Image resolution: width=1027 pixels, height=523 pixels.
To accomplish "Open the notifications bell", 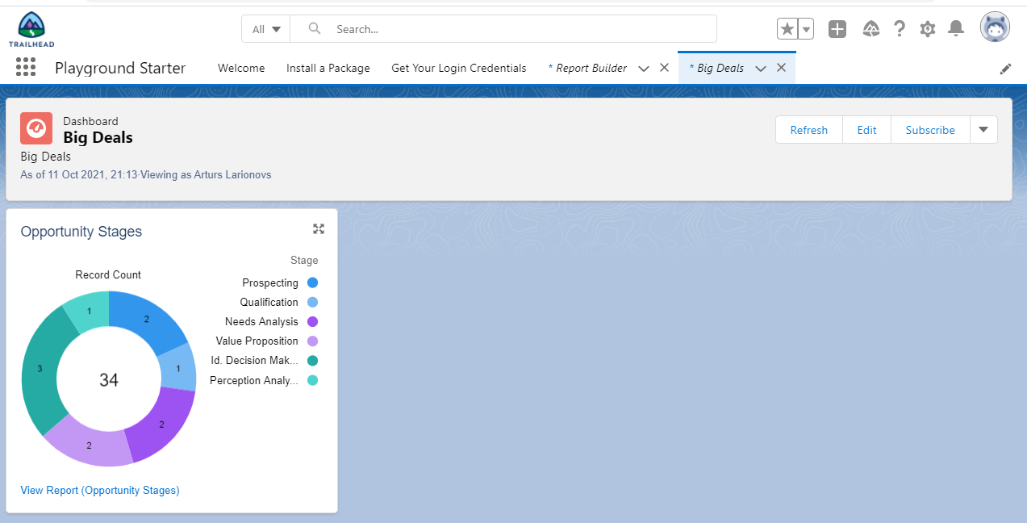I will point(956,29).
